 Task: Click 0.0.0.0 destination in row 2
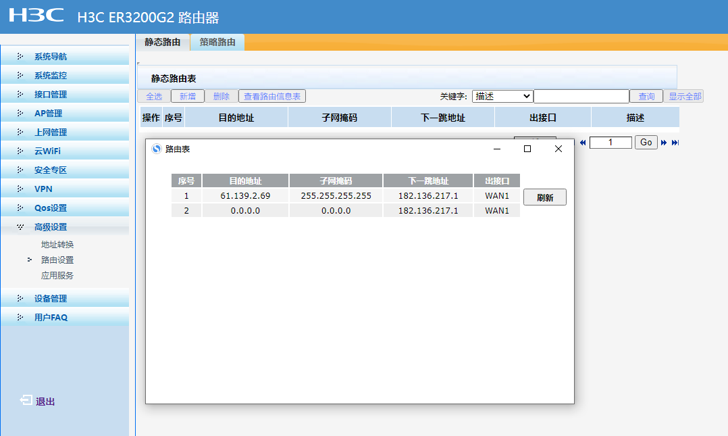point(245,210)
